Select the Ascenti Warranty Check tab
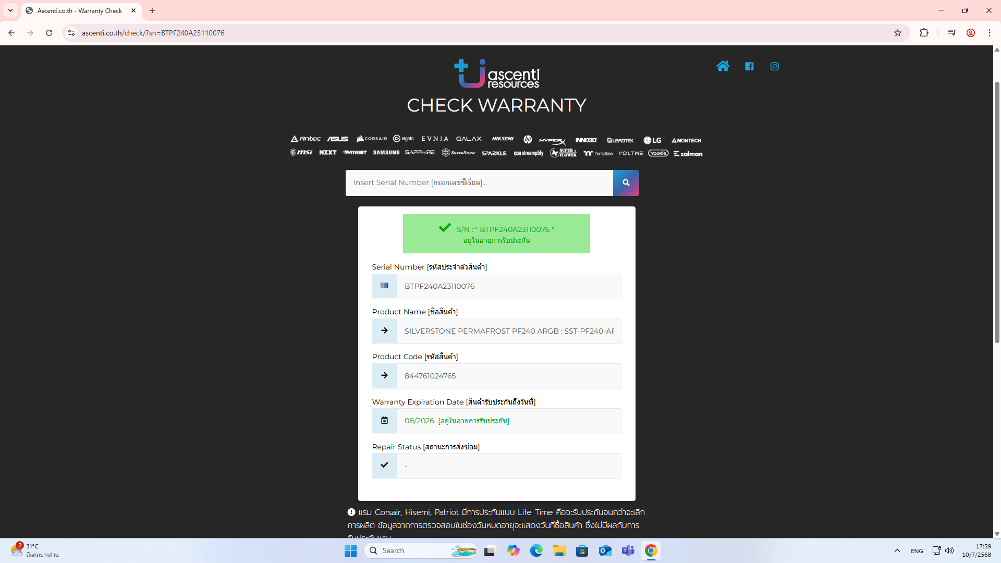This screenshot has height=563, width=1001. tap(79, 10)
